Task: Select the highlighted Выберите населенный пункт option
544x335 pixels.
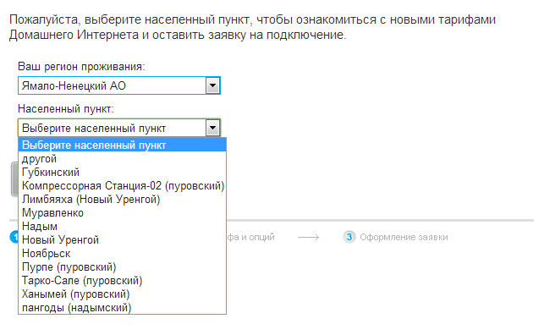Action: 122,145
